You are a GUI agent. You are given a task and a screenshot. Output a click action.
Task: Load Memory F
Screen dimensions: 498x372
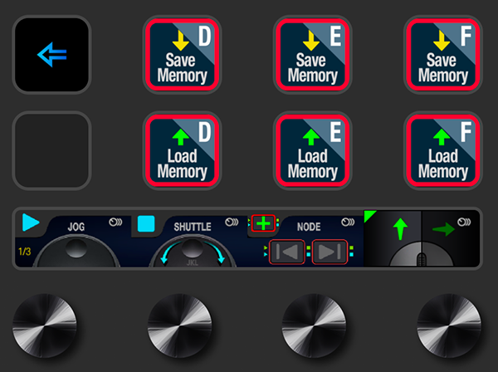point(443,150)
